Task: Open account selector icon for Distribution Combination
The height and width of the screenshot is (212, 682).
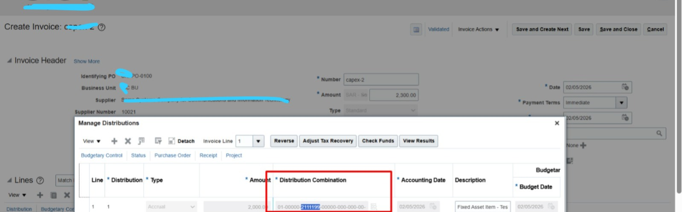Action: tap(374, 206)
